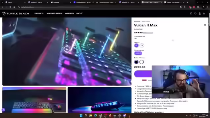Play the keyboard product video

67,49
